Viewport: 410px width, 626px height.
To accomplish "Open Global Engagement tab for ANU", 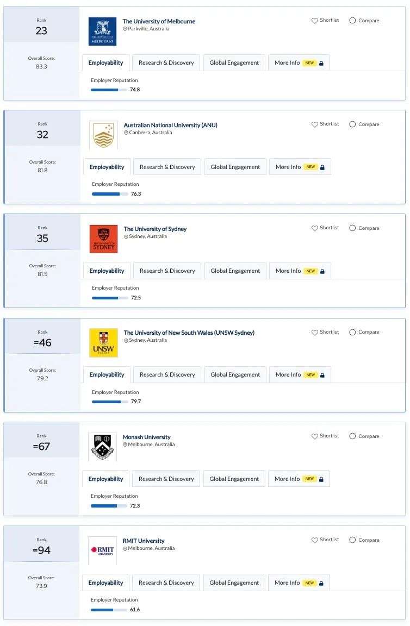I will (x=235, y=167).
